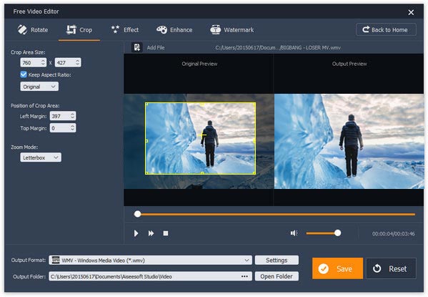The height and width of the screenshot is (297, 428).
Task: Click the browse ellipsis button for output folder
Action: (244, 276)
